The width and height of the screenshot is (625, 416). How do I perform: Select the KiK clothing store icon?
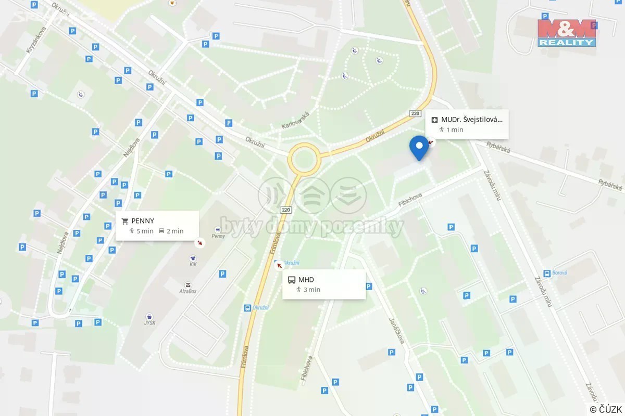[x=193, y=258]
